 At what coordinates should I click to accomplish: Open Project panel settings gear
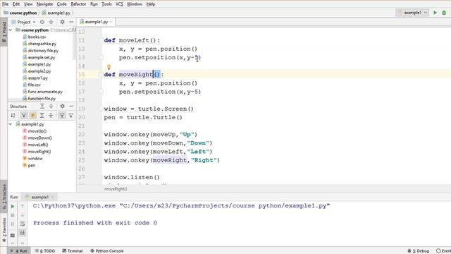coord(62,22)
